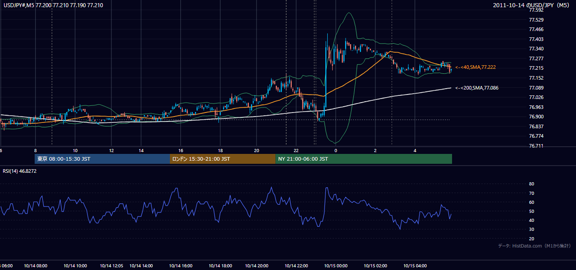This screenshot has width=576, height=270.
Task: Click hour 14 on the price chart axis
Action: pos(141,150)
